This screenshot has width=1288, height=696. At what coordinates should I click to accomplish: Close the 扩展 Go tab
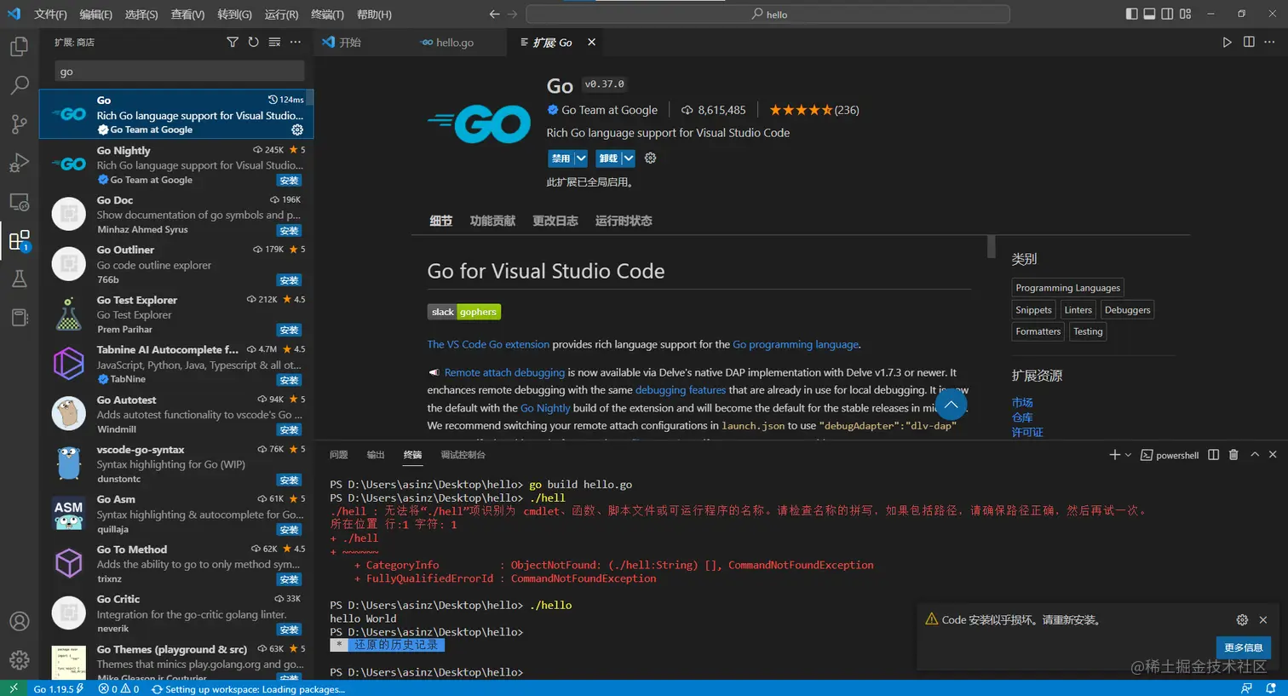pyautogui.click(x=591, y=42)
